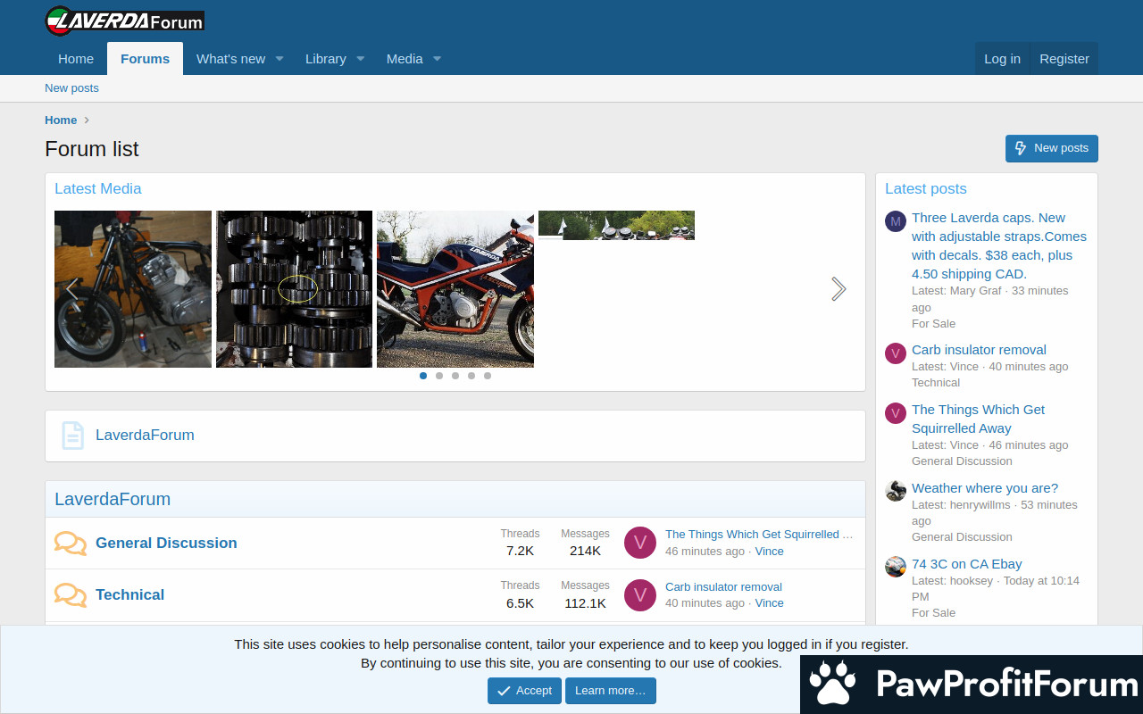Viewport: 1143px width, 714px height.
Task: Expand the Media dropdown arrow
Action: (438, 59)
